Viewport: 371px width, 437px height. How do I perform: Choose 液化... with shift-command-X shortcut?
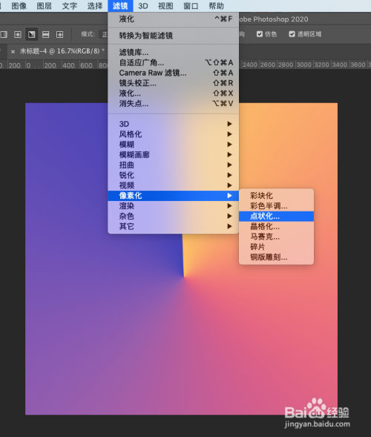click(173, 93)
